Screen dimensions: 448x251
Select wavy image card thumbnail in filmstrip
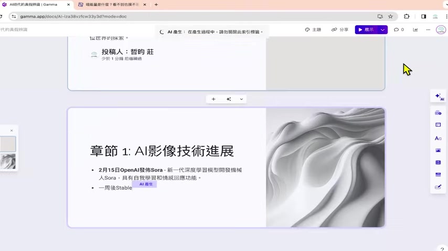tap(8, 162)
